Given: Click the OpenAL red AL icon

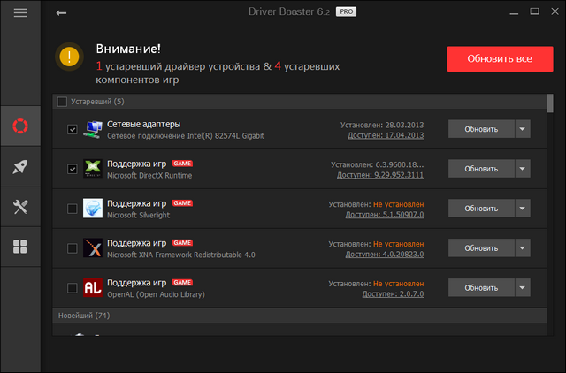Looking at the screenshot, I should pos(93,287).
